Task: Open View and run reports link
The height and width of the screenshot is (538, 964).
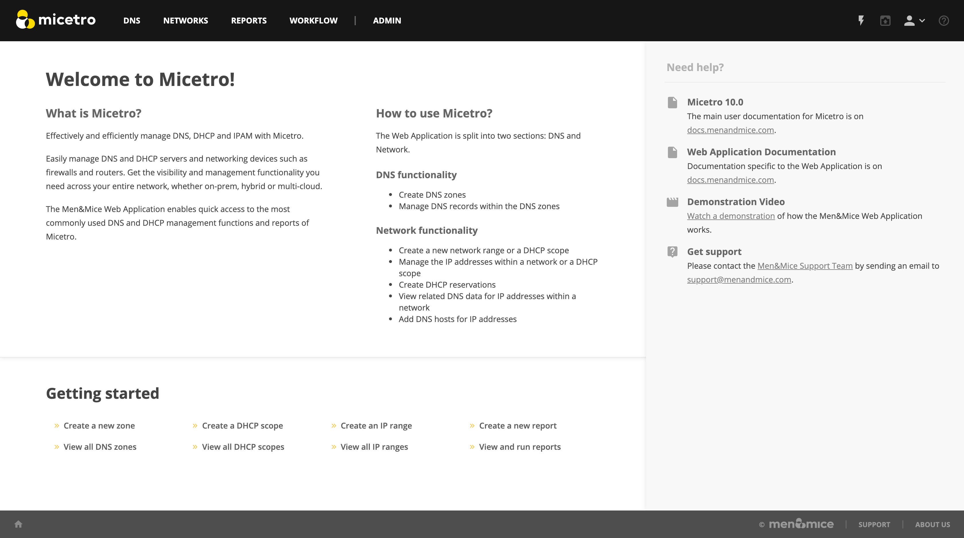Action: pyautogui.click(x=519, y=447)
